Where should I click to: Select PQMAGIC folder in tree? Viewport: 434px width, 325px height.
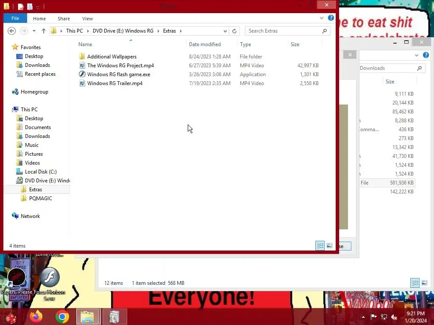40,198
